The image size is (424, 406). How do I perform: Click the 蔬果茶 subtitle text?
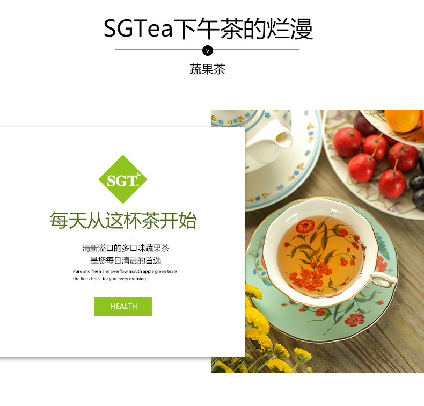[207, 69]
